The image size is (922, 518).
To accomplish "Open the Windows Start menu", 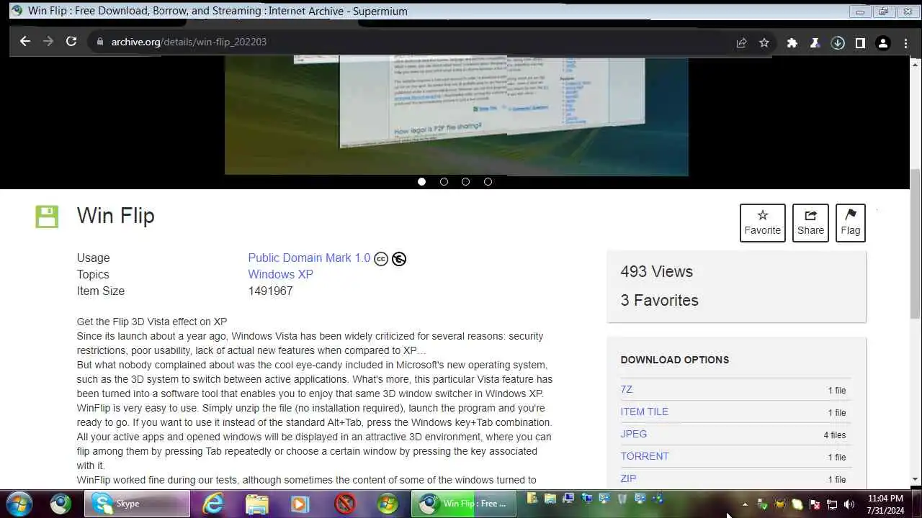I will point(19,504).
